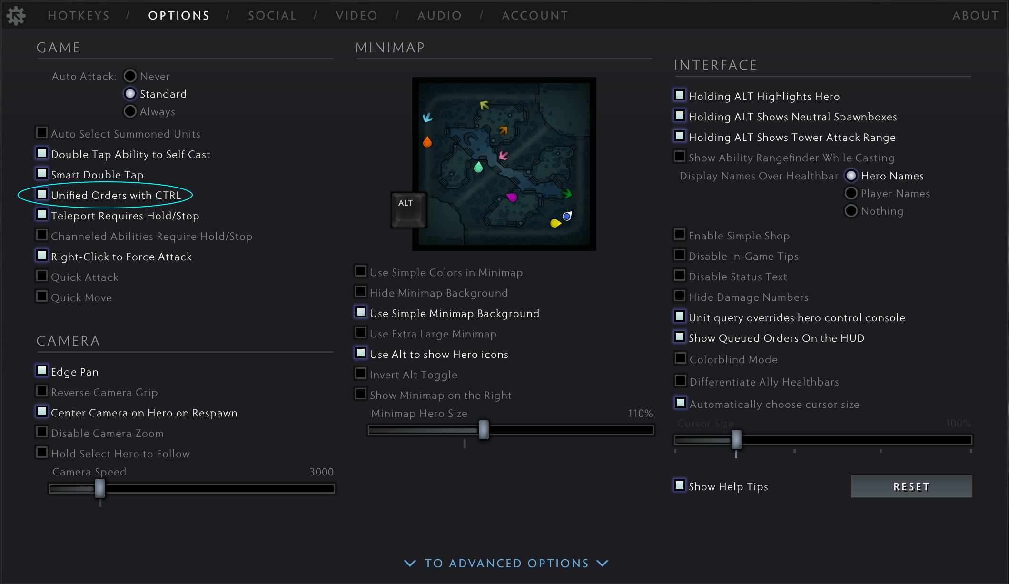Click the settings gear icon

16,16
